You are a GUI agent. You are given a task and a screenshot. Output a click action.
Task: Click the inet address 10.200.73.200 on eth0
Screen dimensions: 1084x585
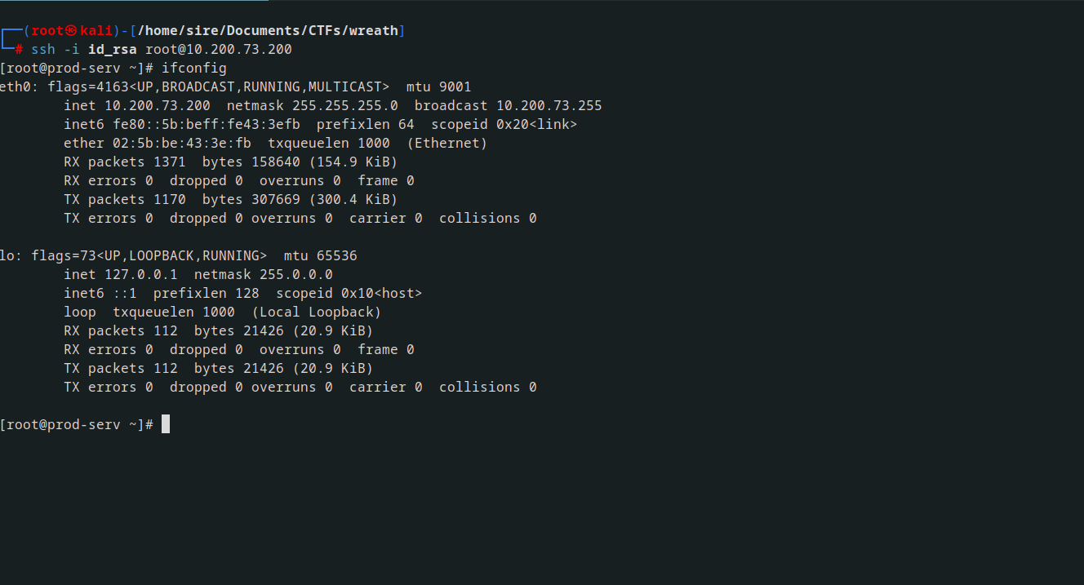click(x=158, y=106)
